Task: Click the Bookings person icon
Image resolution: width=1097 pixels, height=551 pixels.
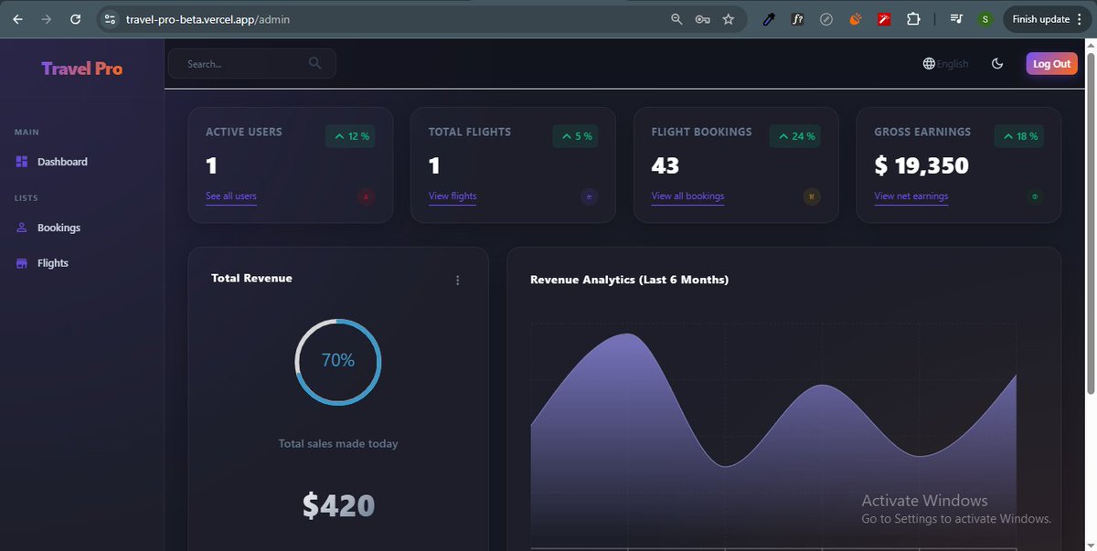Action: [23, 228]
